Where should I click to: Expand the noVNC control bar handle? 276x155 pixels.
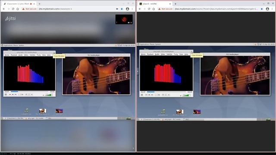[138, 71]
